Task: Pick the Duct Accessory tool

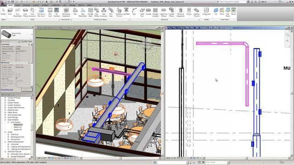Action: [32, 12]
